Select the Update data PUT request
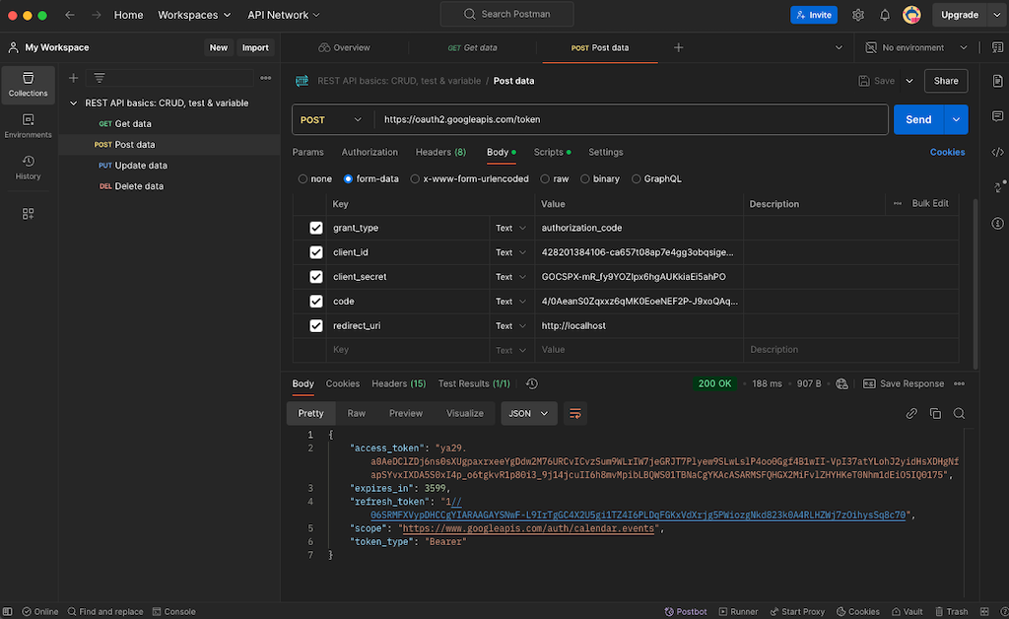Viewport: 1009px width, 619px height. (169, 166)
